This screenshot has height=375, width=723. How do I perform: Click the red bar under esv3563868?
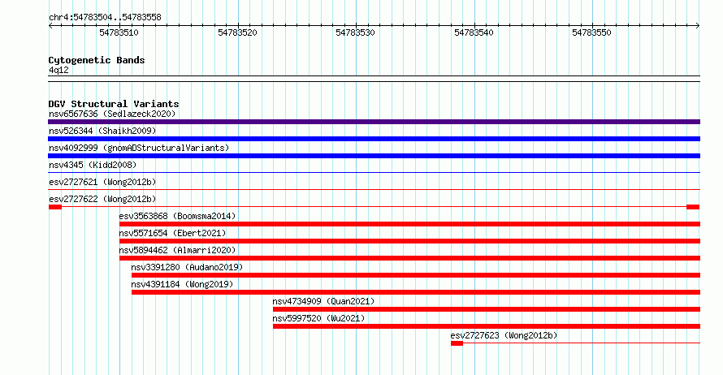click(x=409, y=224)
